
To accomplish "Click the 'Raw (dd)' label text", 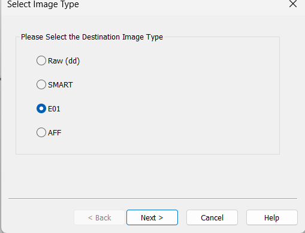I will (64, 60).
